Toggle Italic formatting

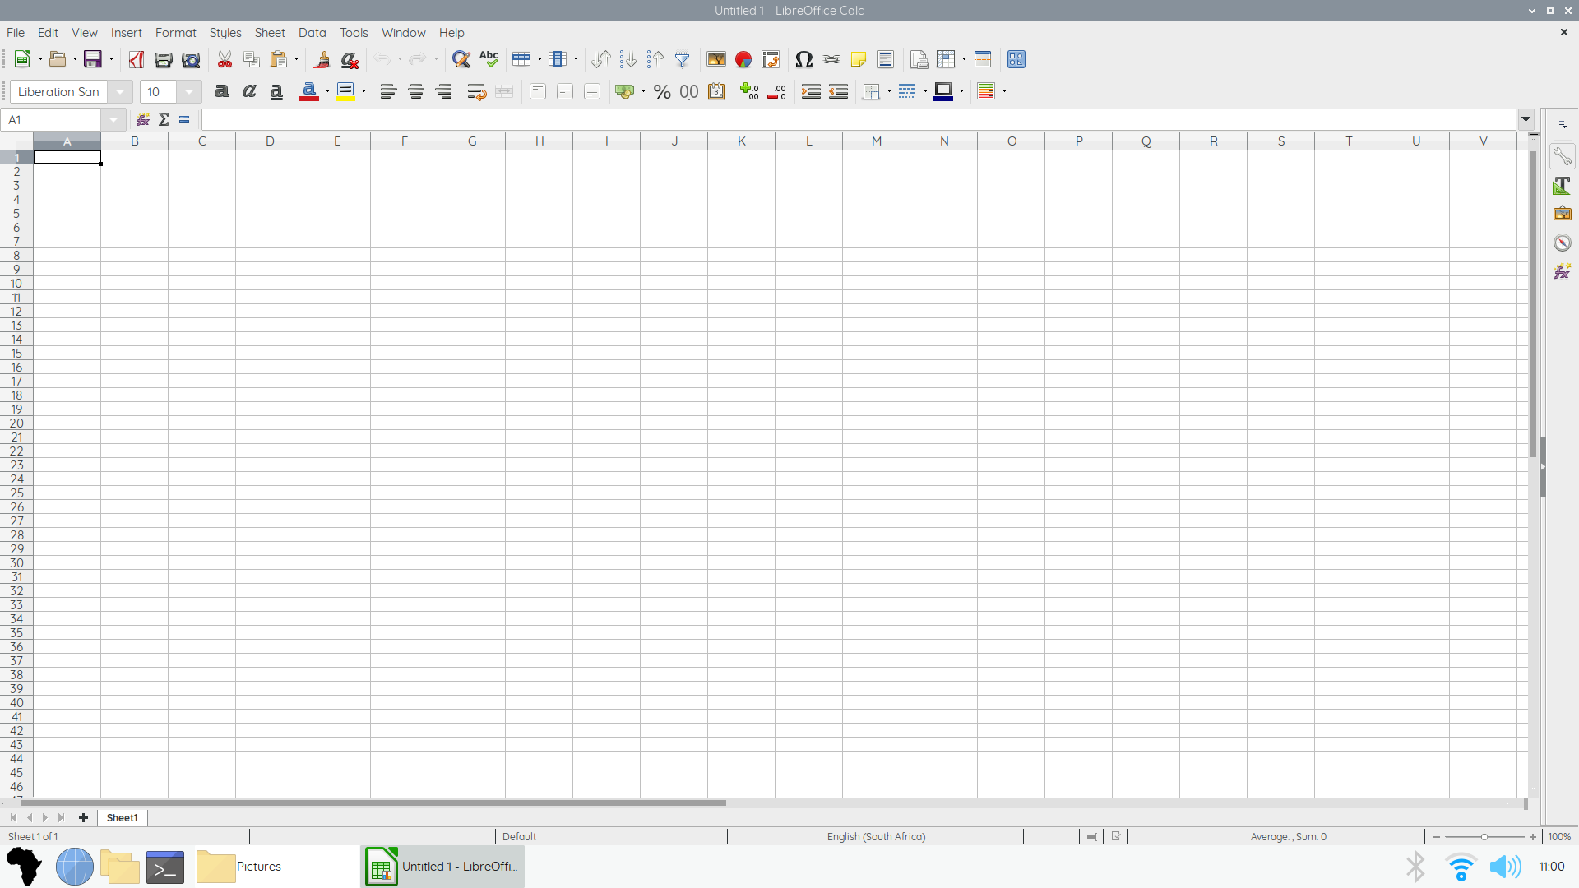tap(249, 92)
